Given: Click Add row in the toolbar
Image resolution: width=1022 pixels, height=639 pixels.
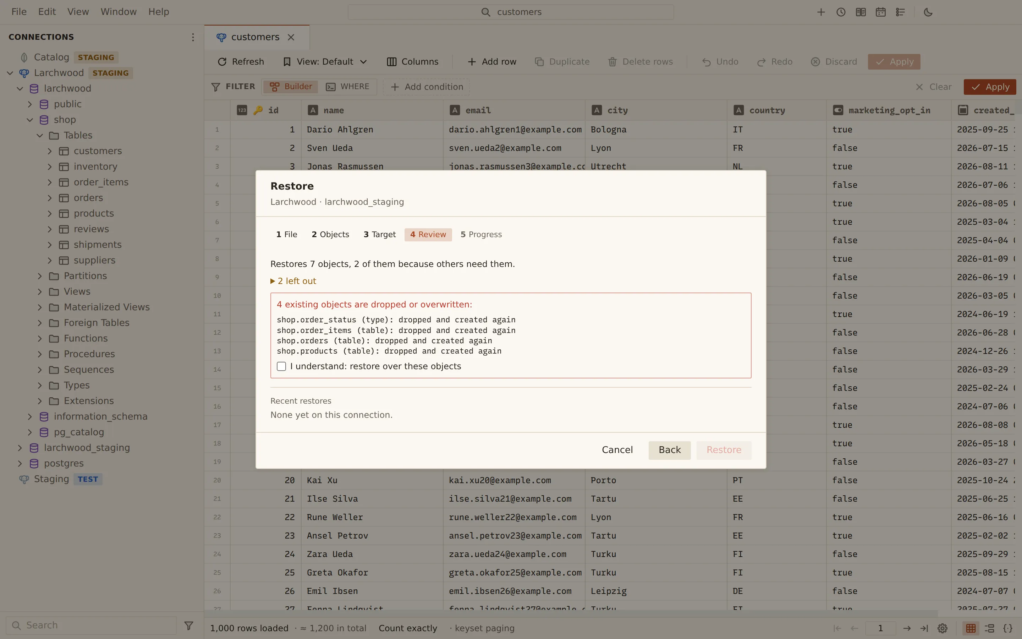Looking at the screenshot, I should click(x=492, y=62).
